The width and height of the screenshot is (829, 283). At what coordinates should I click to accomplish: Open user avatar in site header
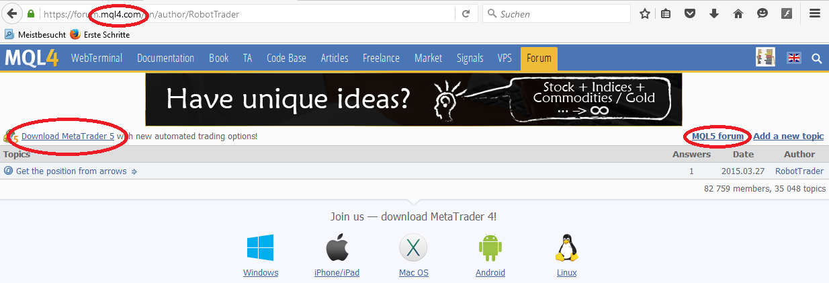[x=765, y=58]
